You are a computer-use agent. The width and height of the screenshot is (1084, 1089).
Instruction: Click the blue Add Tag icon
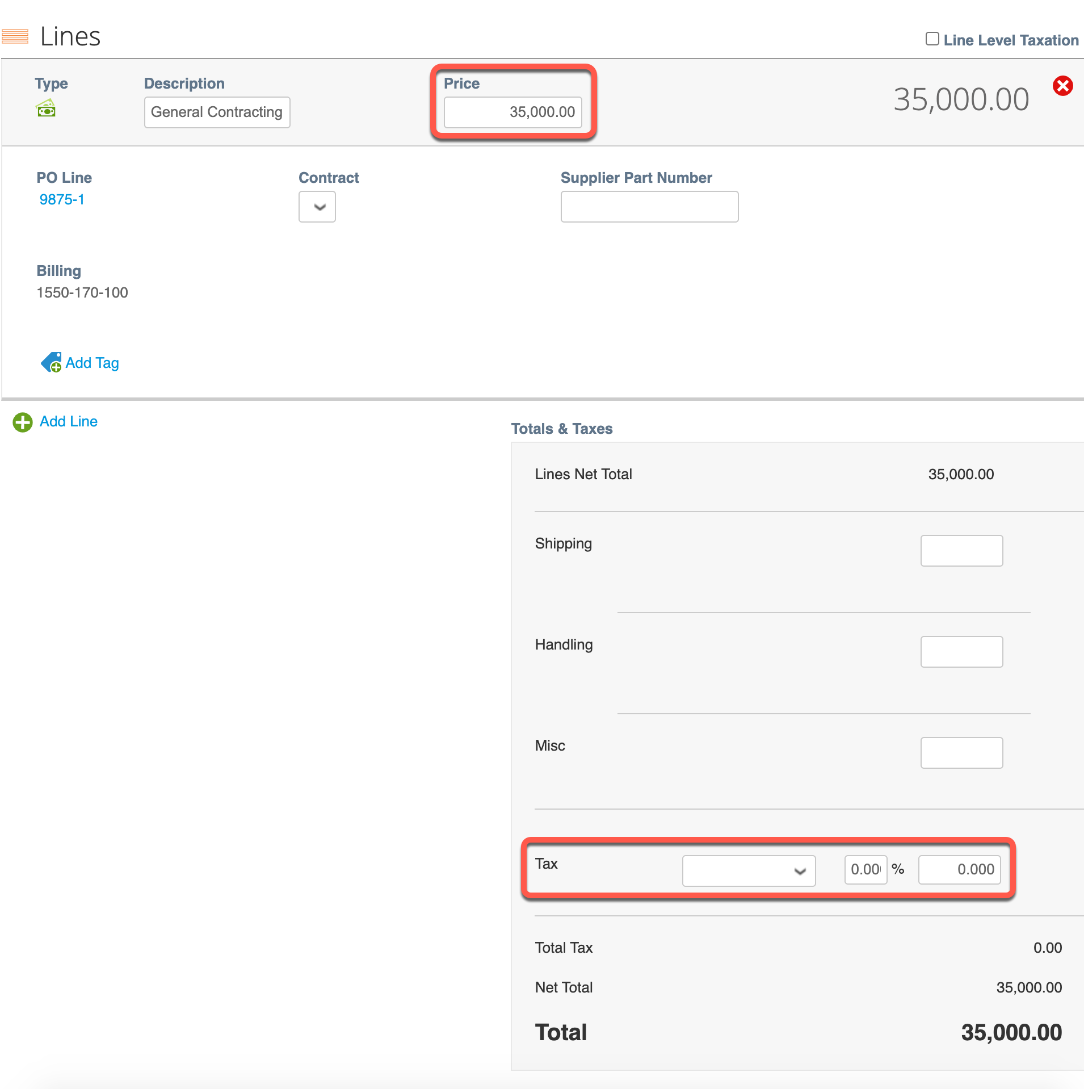(x=51, y=362)
